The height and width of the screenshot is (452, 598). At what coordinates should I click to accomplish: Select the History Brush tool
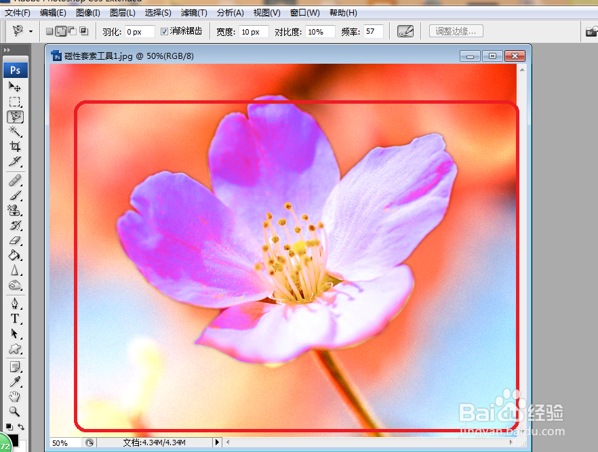[15, 225]
